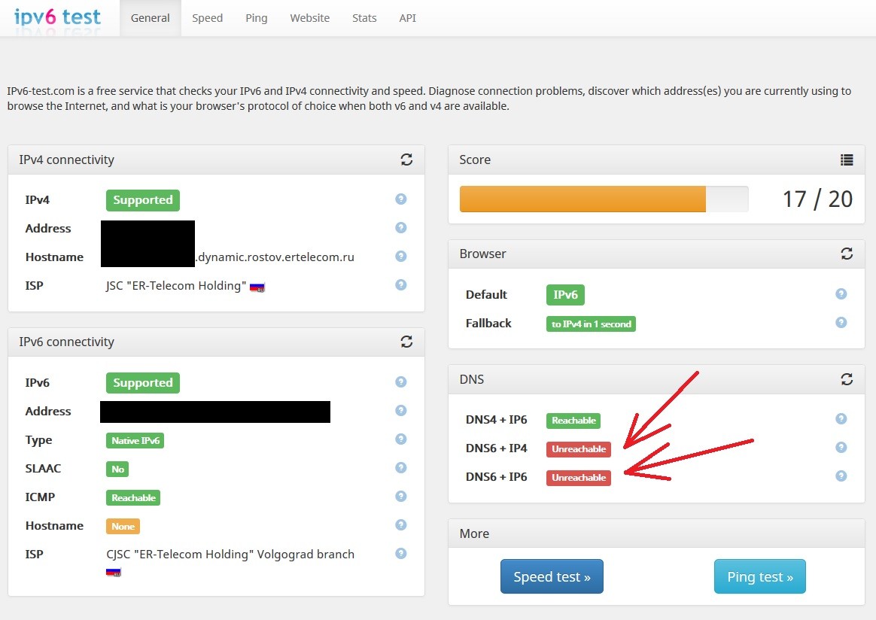Click the orange score progress bar

pos(582,199)
